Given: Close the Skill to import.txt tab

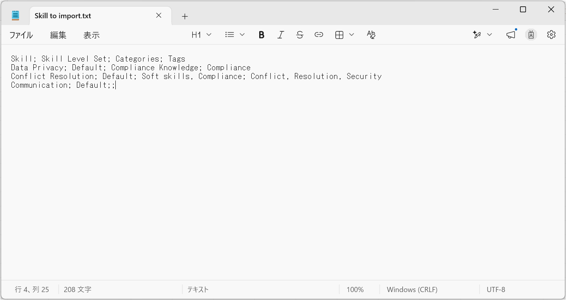Looking at the screenshot, I should tap(159, 15).
